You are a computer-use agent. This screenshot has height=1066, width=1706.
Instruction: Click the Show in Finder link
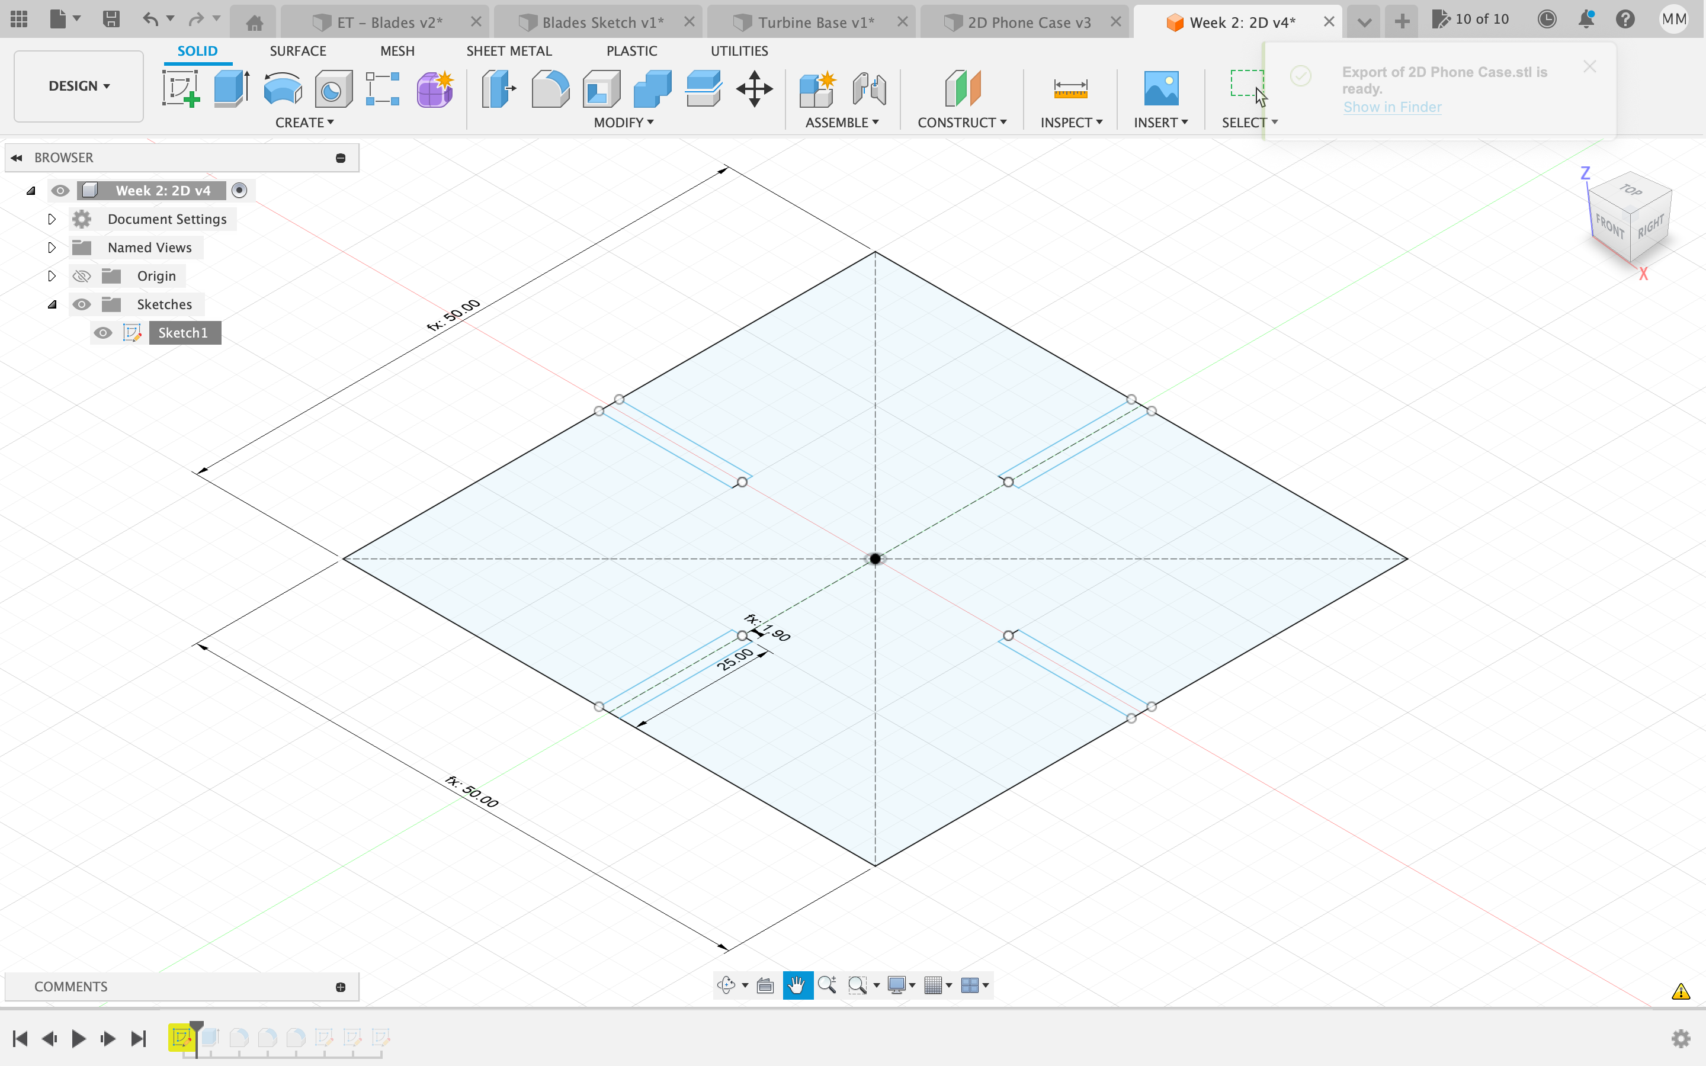click(1391, 107)
